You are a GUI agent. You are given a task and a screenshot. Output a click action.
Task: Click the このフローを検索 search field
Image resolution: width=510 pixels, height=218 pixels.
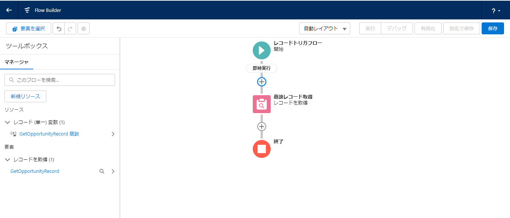click(60, 80)
